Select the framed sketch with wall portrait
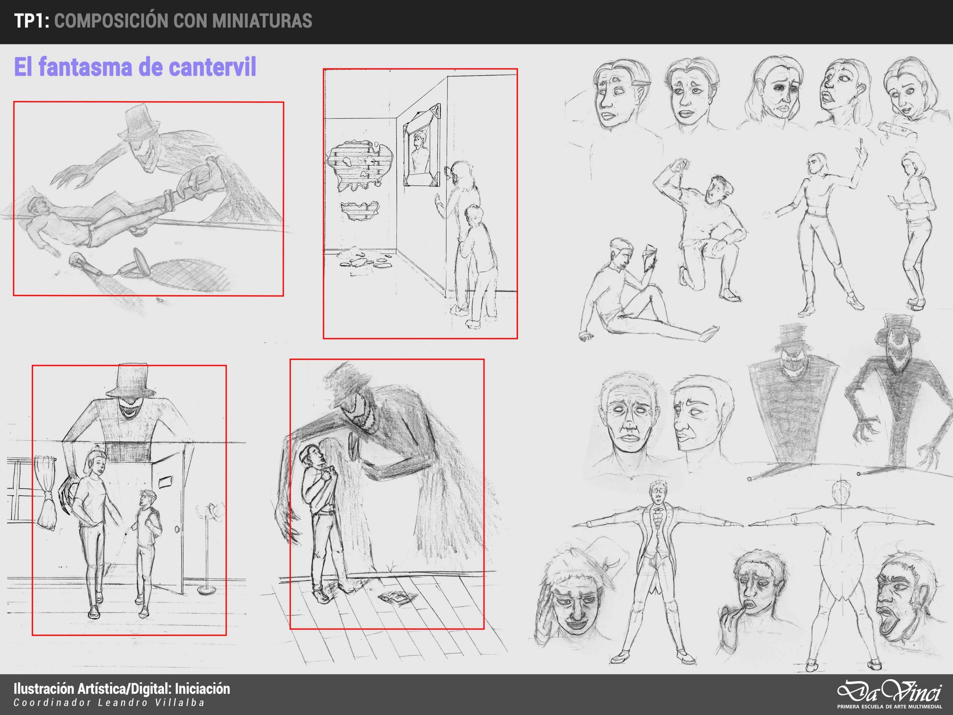The height and width of the screenshot is (715, 953). click(x=420, y=203)
